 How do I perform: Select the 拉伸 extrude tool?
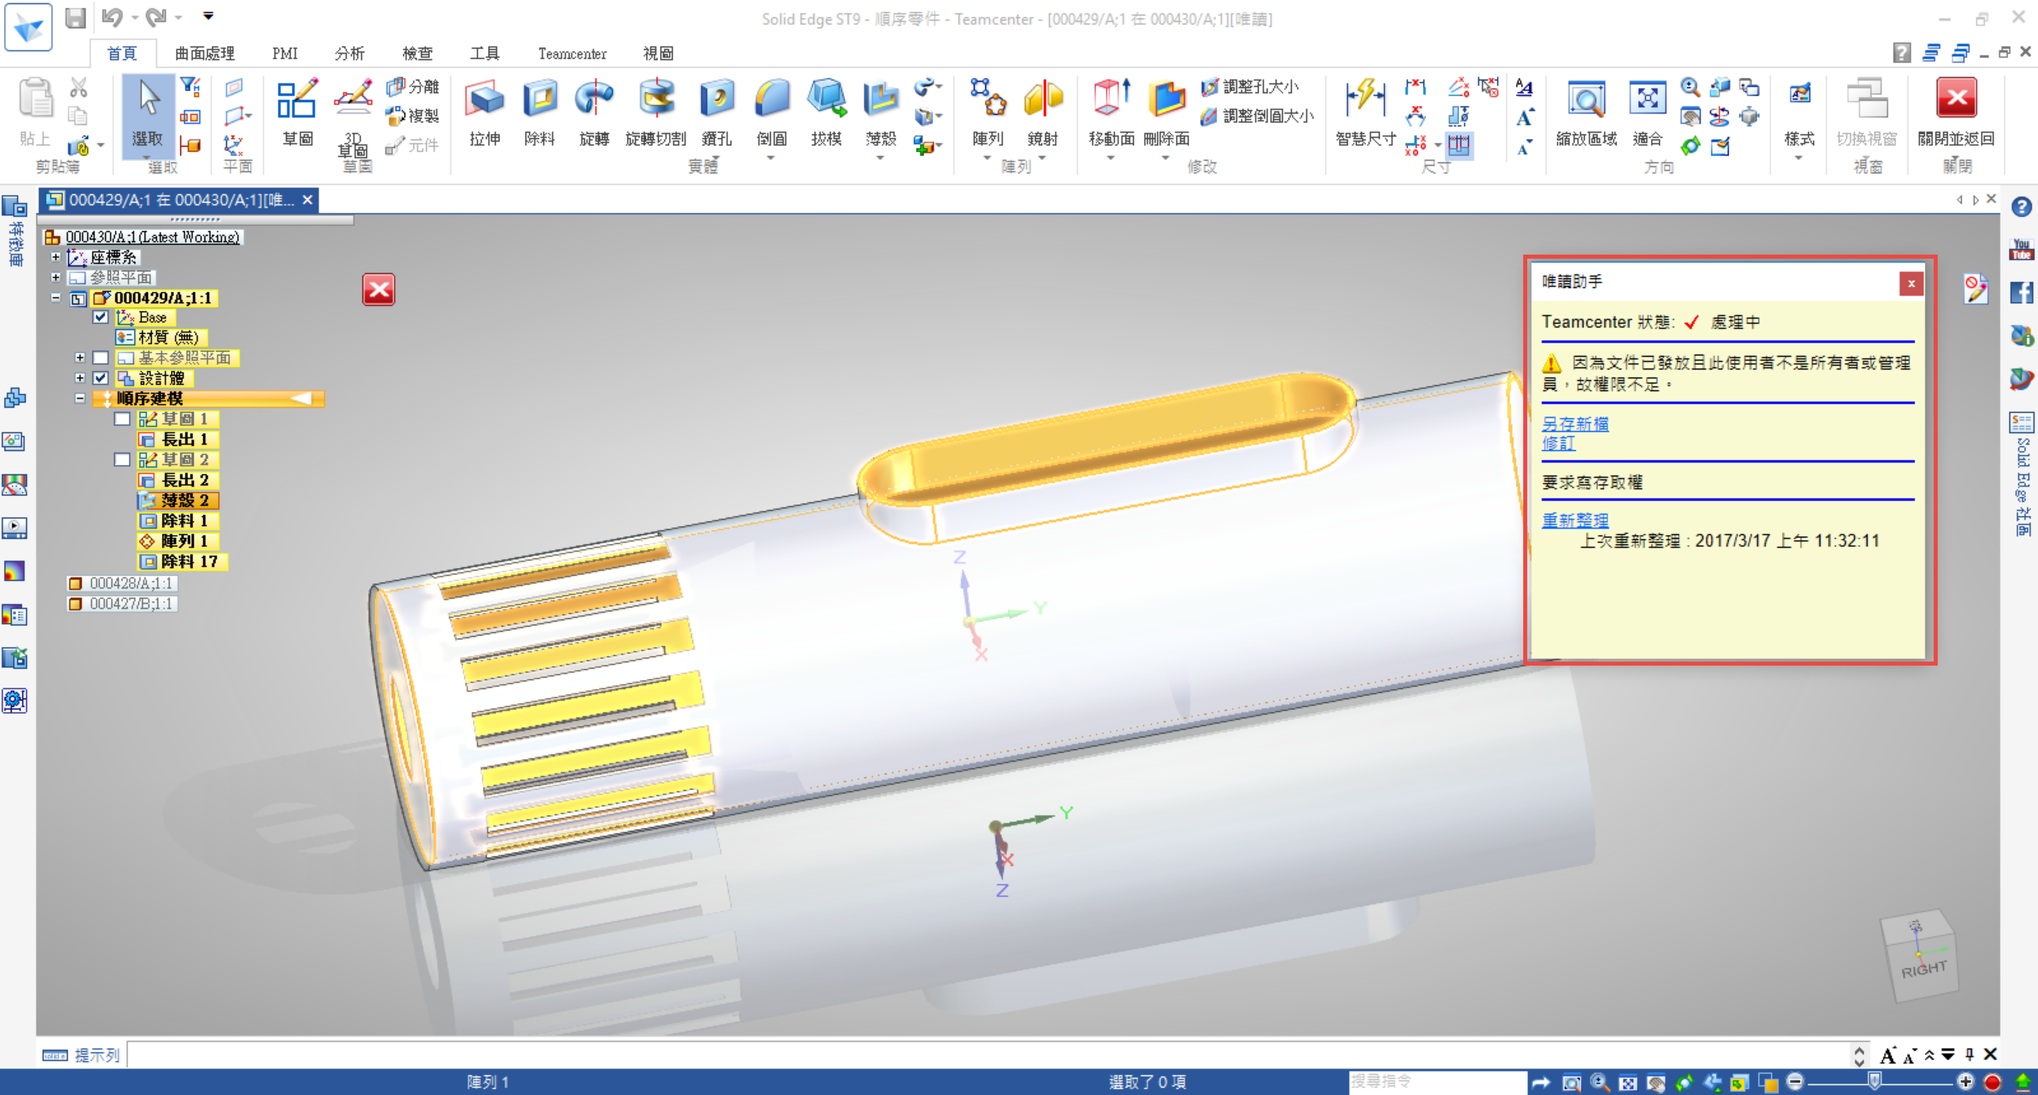point(484,112)
